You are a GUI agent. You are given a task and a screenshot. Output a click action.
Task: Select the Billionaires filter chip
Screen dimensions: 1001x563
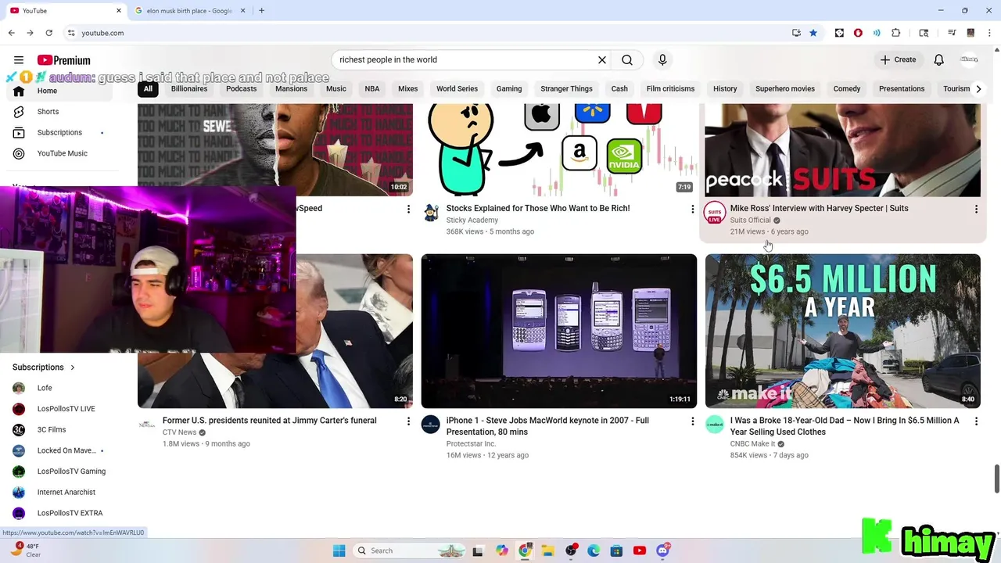[189, 88]
